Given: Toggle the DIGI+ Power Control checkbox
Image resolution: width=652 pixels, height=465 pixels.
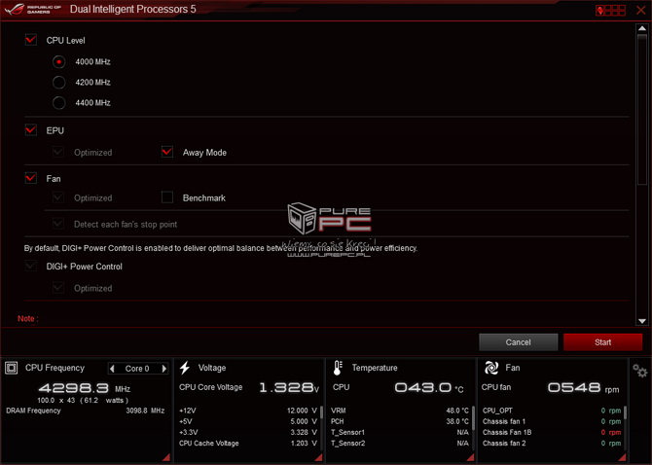Looking at the screenshot, I should click(31, 266).
